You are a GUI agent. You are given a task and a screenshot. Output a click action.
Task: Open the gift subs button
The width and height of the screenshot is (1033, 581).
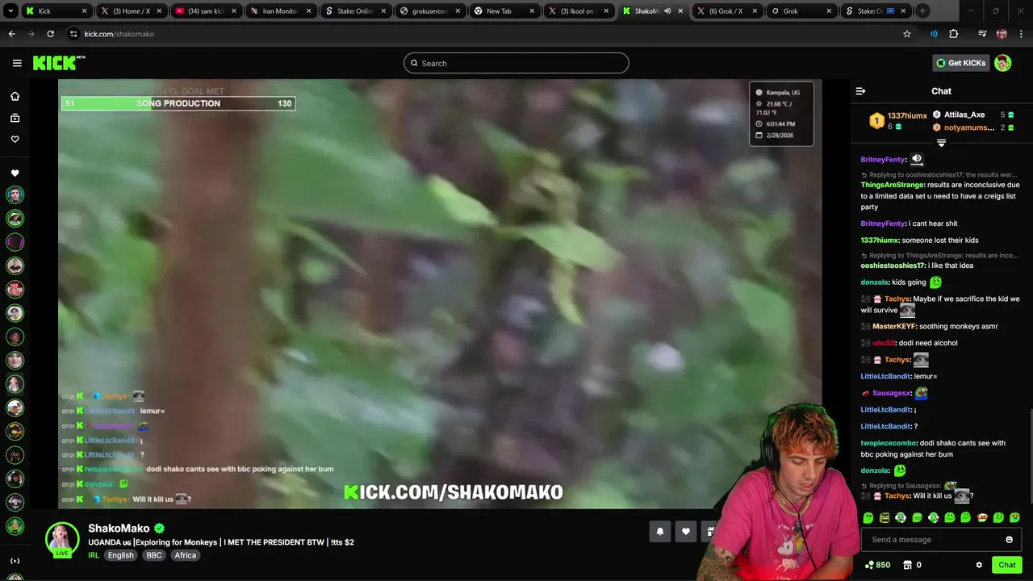[x=709, y=531]
